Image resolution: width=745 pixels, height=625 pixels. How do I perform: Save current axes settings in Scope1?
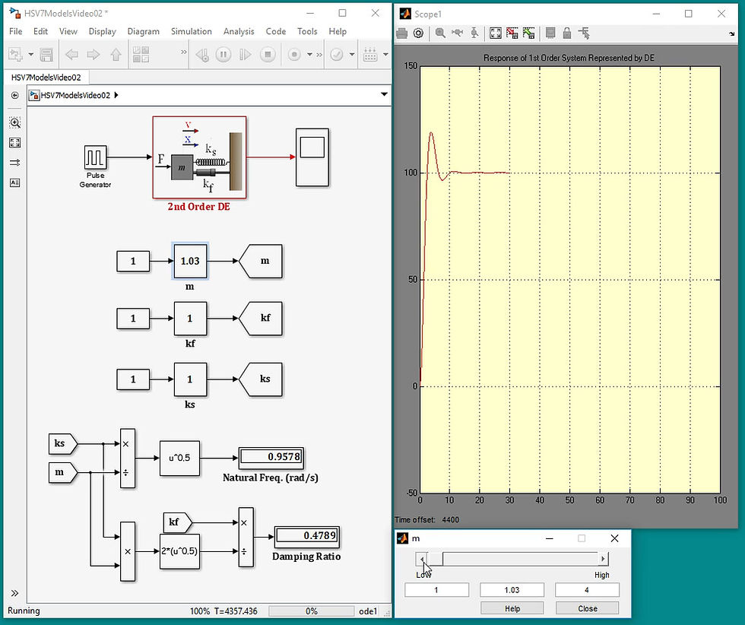click(x=512, y=33)
